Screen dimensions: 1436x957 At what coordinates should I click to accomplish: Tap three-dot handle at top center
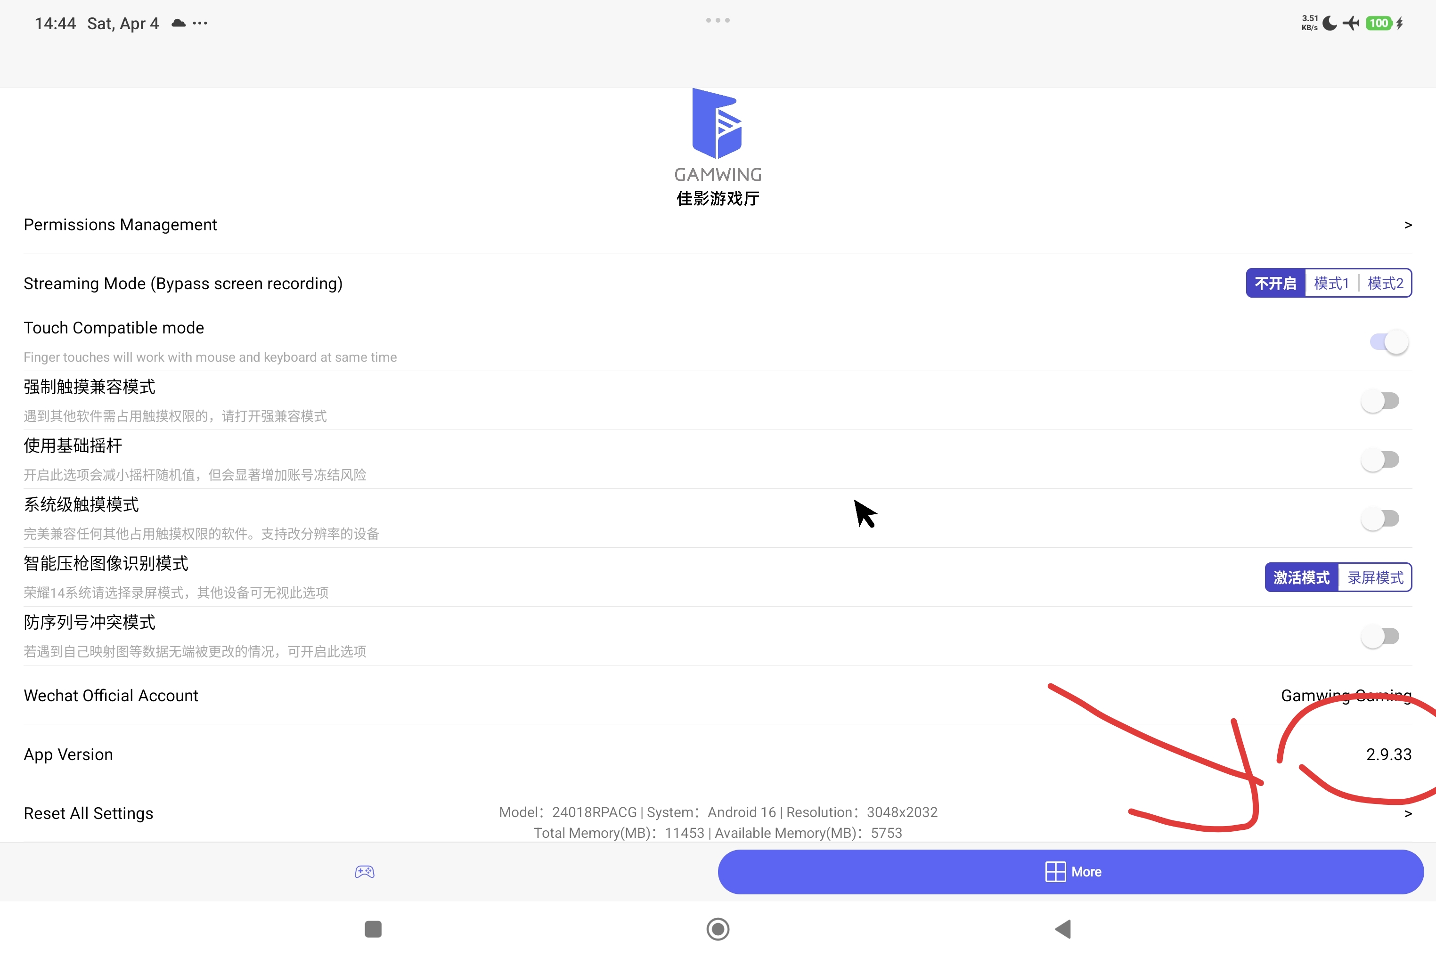[x=718, y=20]
